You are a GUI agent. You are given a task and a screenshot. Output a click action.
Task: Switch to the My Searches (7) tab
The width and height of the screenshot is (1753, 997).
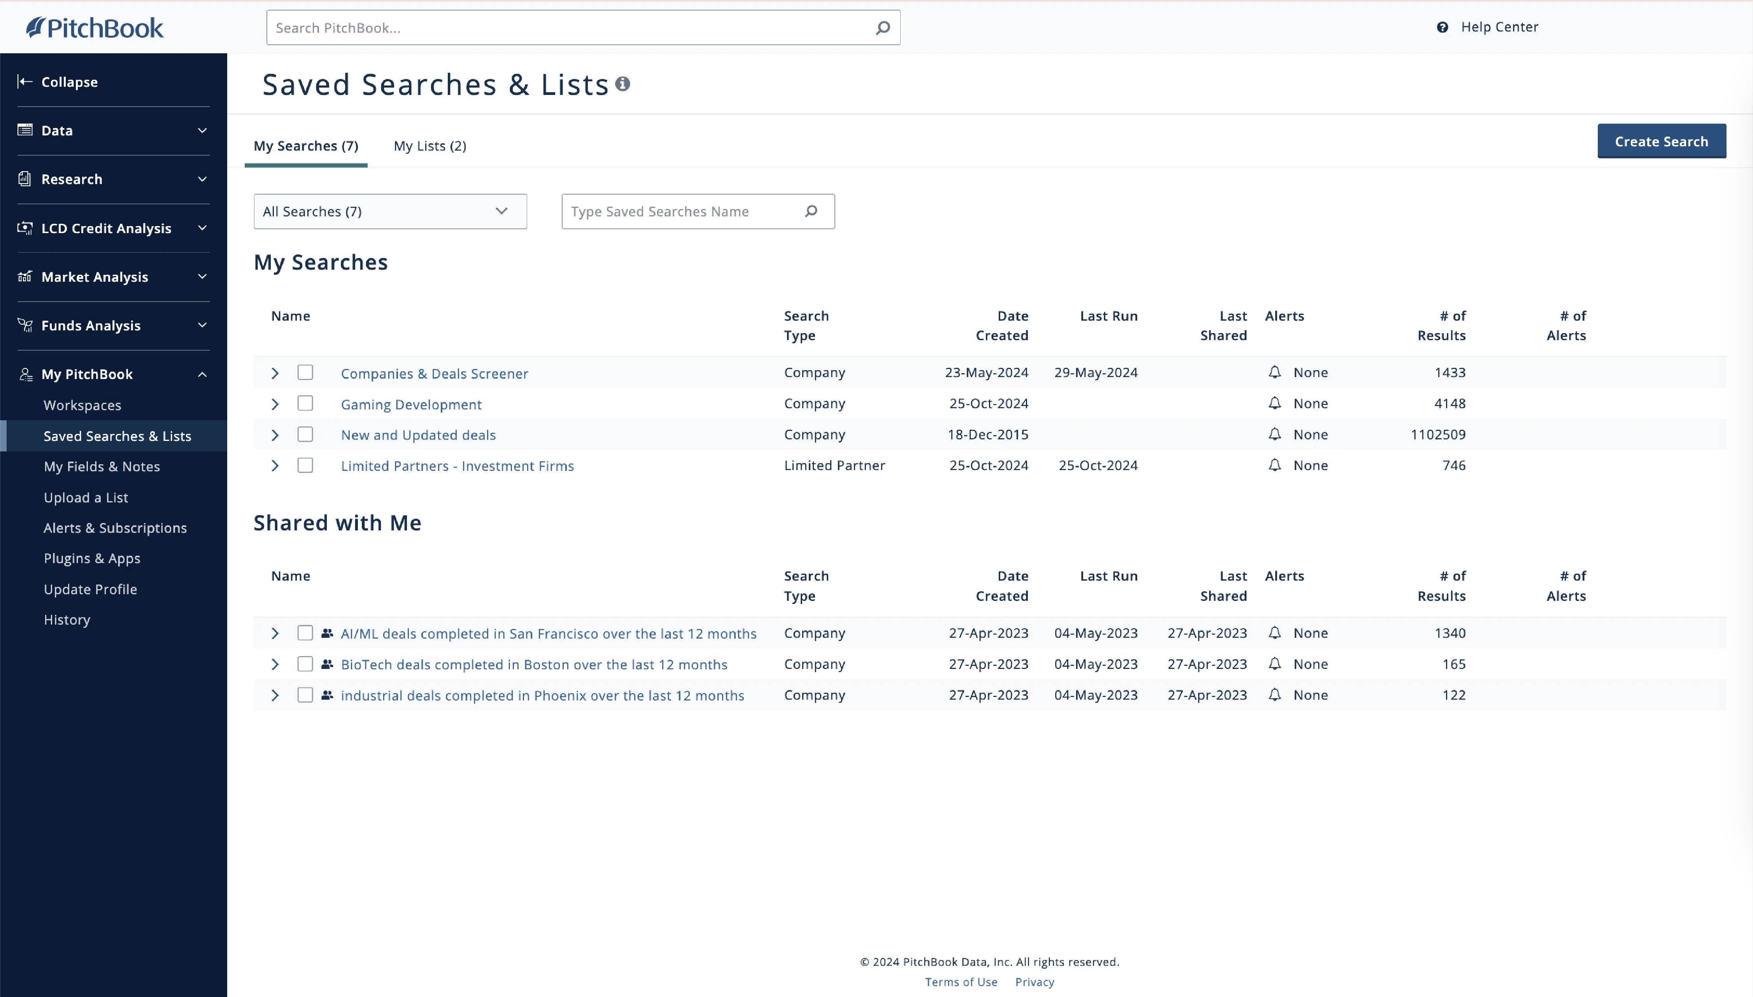pyautogui.click(x=306, y=146)
